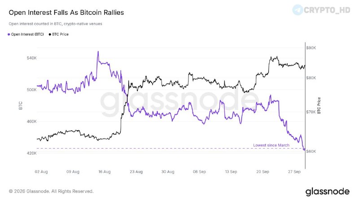Click the subtitle about crypto-native venues
Viewport: 359px width, 202px height.
coord(55,24)
